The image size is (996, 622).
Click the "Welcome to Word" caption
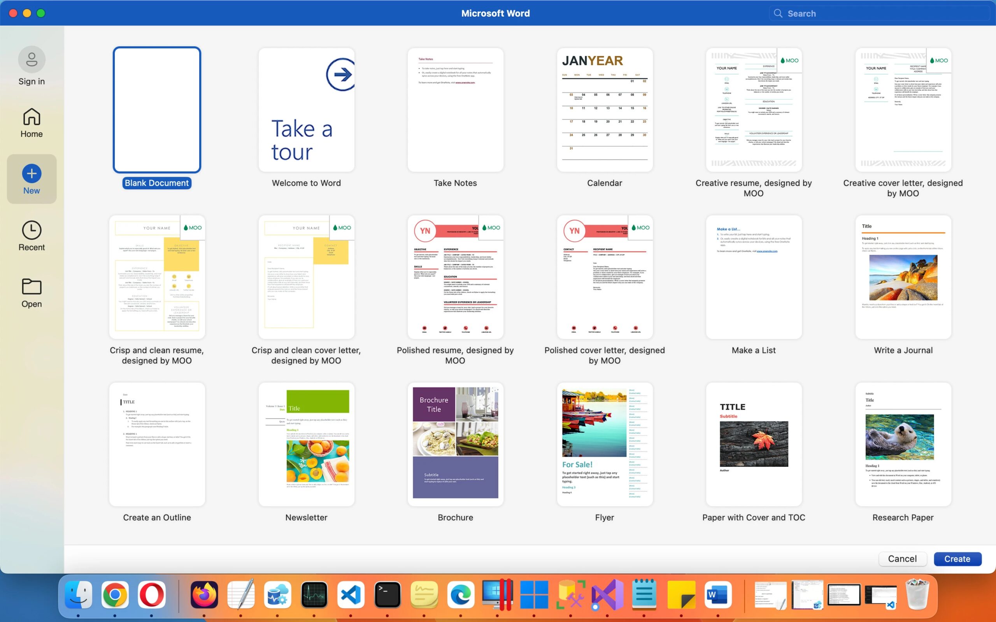306,183
